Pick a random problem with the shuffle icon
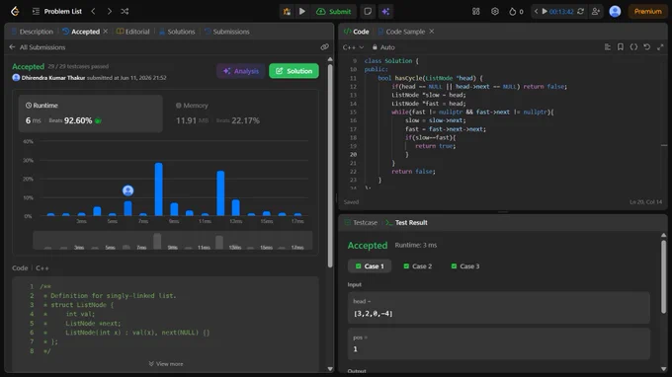Viewport: 672px width, 377px height. 125,12
